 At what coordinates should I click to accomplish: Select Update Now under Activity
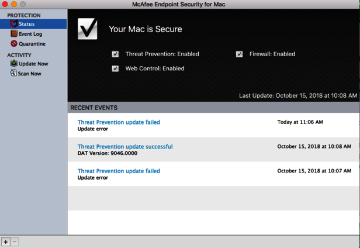tap(33, 64)
